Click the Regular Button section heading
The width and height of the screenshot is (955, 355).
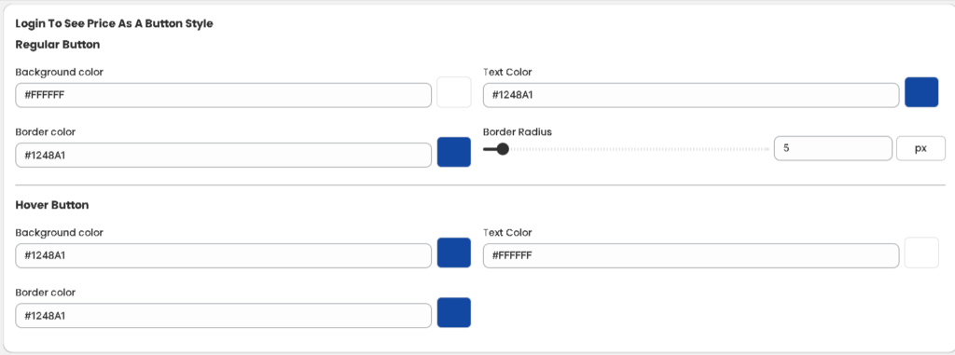[57, 45]
